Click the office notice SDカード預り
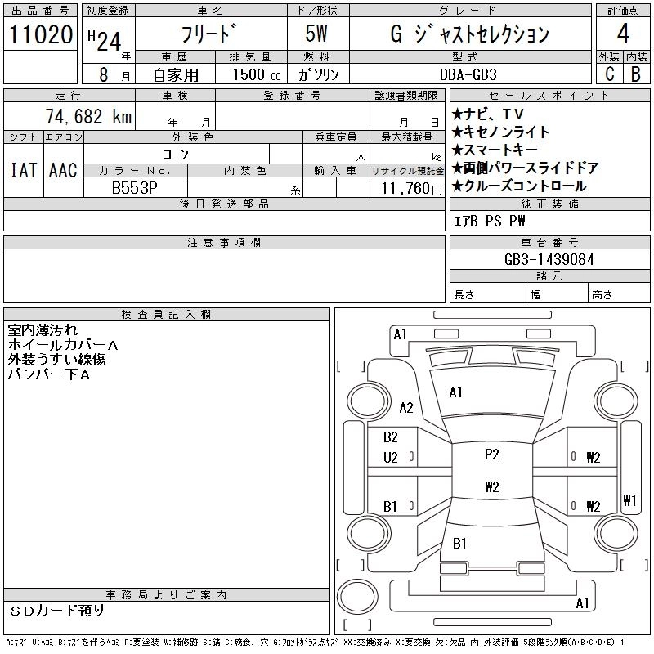Image resolution: width=654 pixels, height=654 pixels. click(56, 611)
